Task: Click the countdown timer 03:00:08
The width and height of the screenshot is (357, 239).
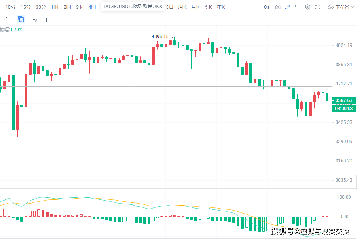Action: (x=344, y=109)
